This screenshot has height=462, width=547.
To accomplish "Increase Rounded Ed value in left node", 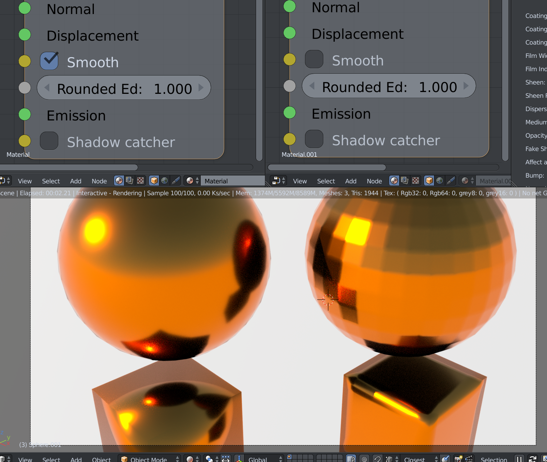I will point(201,87).
